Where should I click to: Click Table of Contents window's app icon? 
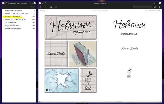(3, 3)
